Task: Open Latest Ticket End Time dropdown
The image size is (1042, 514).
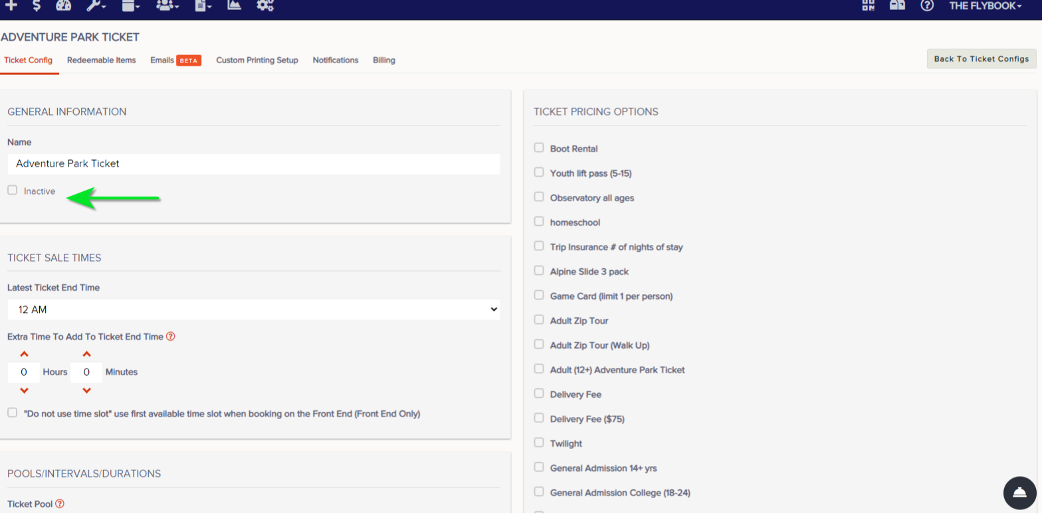Action: [254, 309]
